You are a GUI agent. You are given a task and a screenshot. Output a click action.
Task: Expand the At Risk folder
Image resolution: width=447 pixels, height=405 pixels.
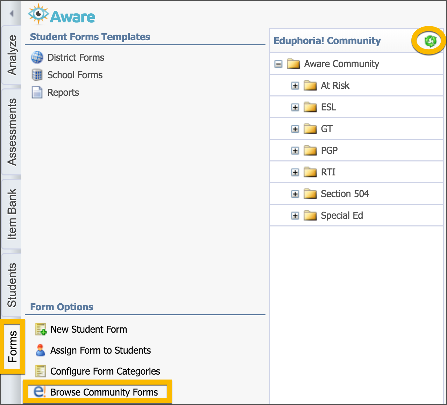295,86
